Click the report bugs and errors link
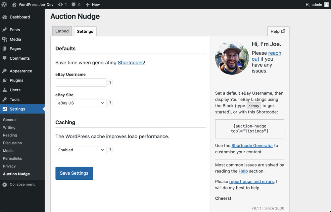This screenshot has width=331, height=212. [x=252, y=182]
